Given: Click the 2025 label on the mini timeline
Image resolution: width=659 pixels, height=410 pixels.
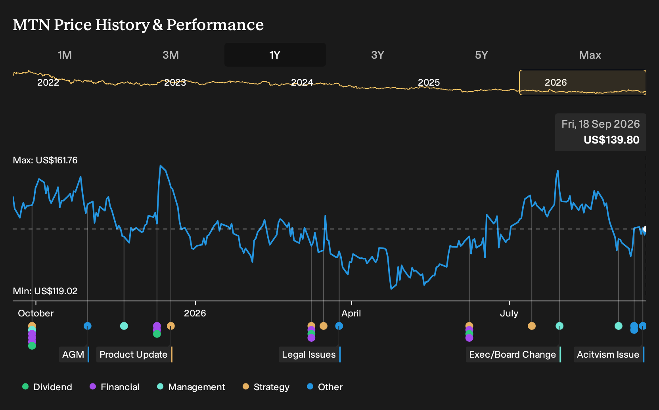Looking at the screenshot, I should [x=429, y=82].
